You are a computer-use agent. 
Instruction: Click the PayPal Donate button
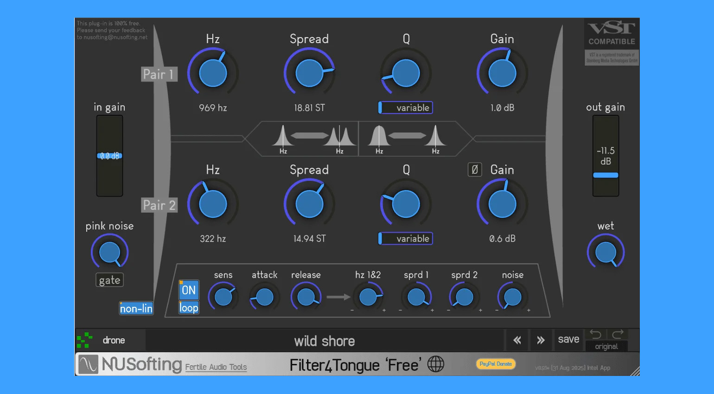click(496, 364)
